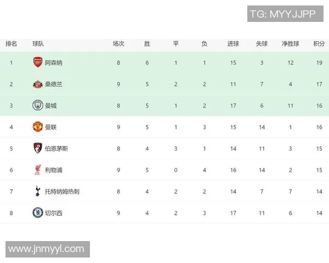Click the 积分 column header
Image resolution: width=329 pixels, height=263 pixels.
pyautogui.click(x=319, y=44)
